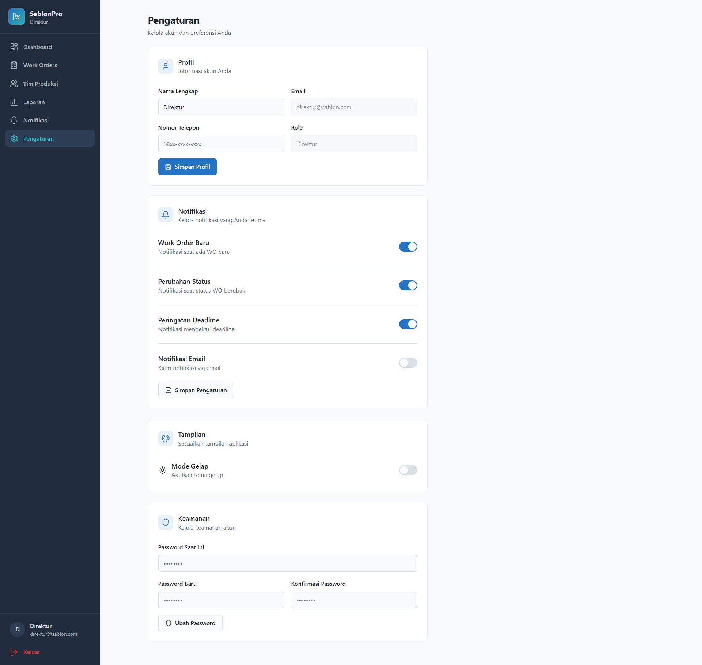Click the SablonPro logo icon

[x=16, y=17]
